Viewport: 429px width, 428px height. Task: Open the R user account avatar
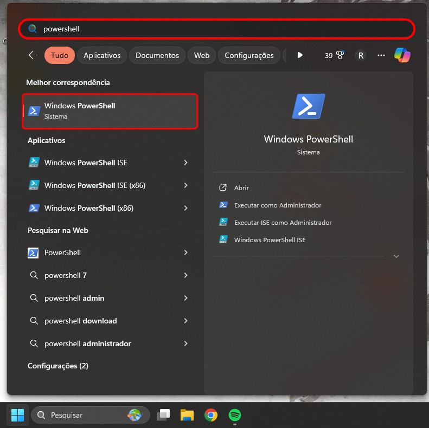(361, 55)
